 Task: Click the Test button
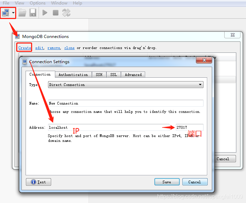coord(38,182)
